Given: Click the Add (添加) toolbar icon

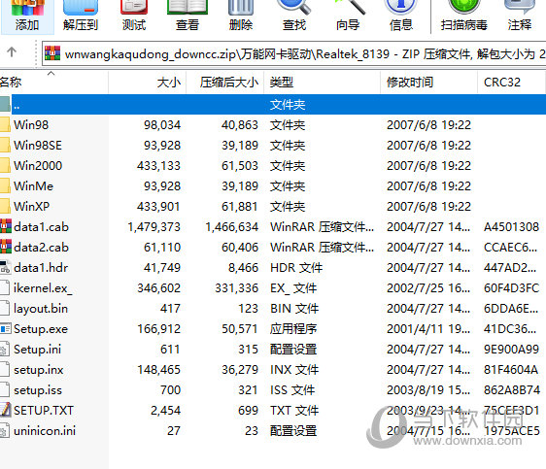Looking at the screenshot, I should (x=27, y=16).
